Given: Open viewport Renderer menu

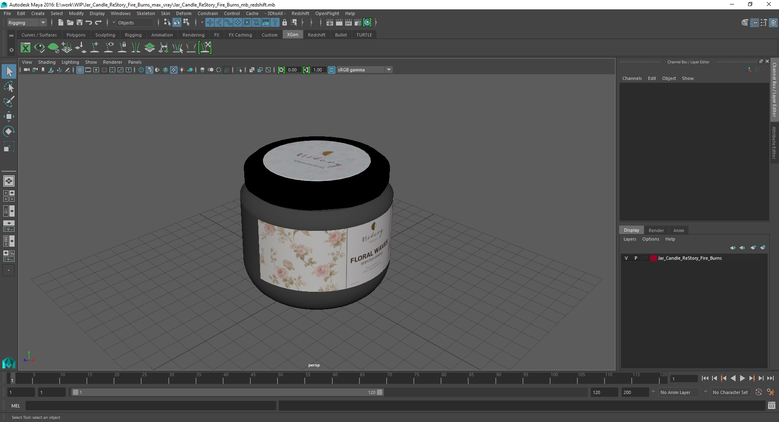Looking at the screenshot, I should click(x=112, y=62).
